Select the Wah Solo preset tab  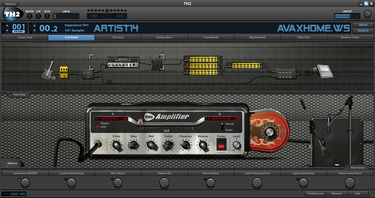click(x=304, y=37)
